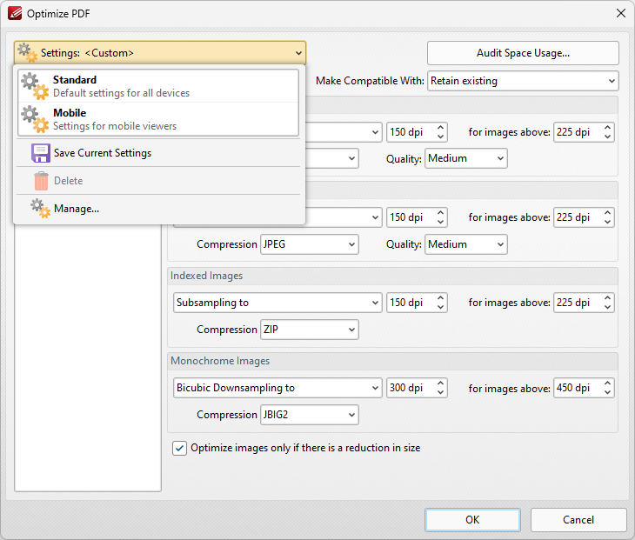Choose Save Current Settings
Image resolution: width=635 pixels, height=540 pixels.
[x=158, y=153]
